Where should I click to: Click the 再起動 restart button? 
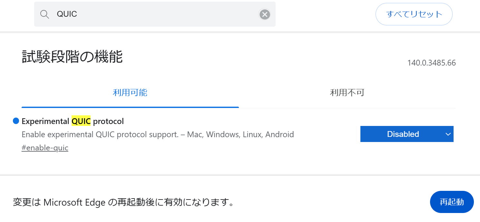pos(452,202)
